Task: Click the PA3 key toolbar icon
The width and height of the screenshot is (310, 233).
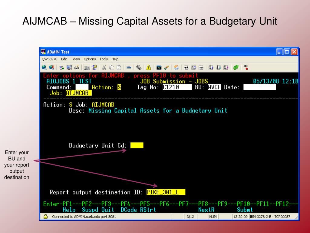Action: point(226,68)
